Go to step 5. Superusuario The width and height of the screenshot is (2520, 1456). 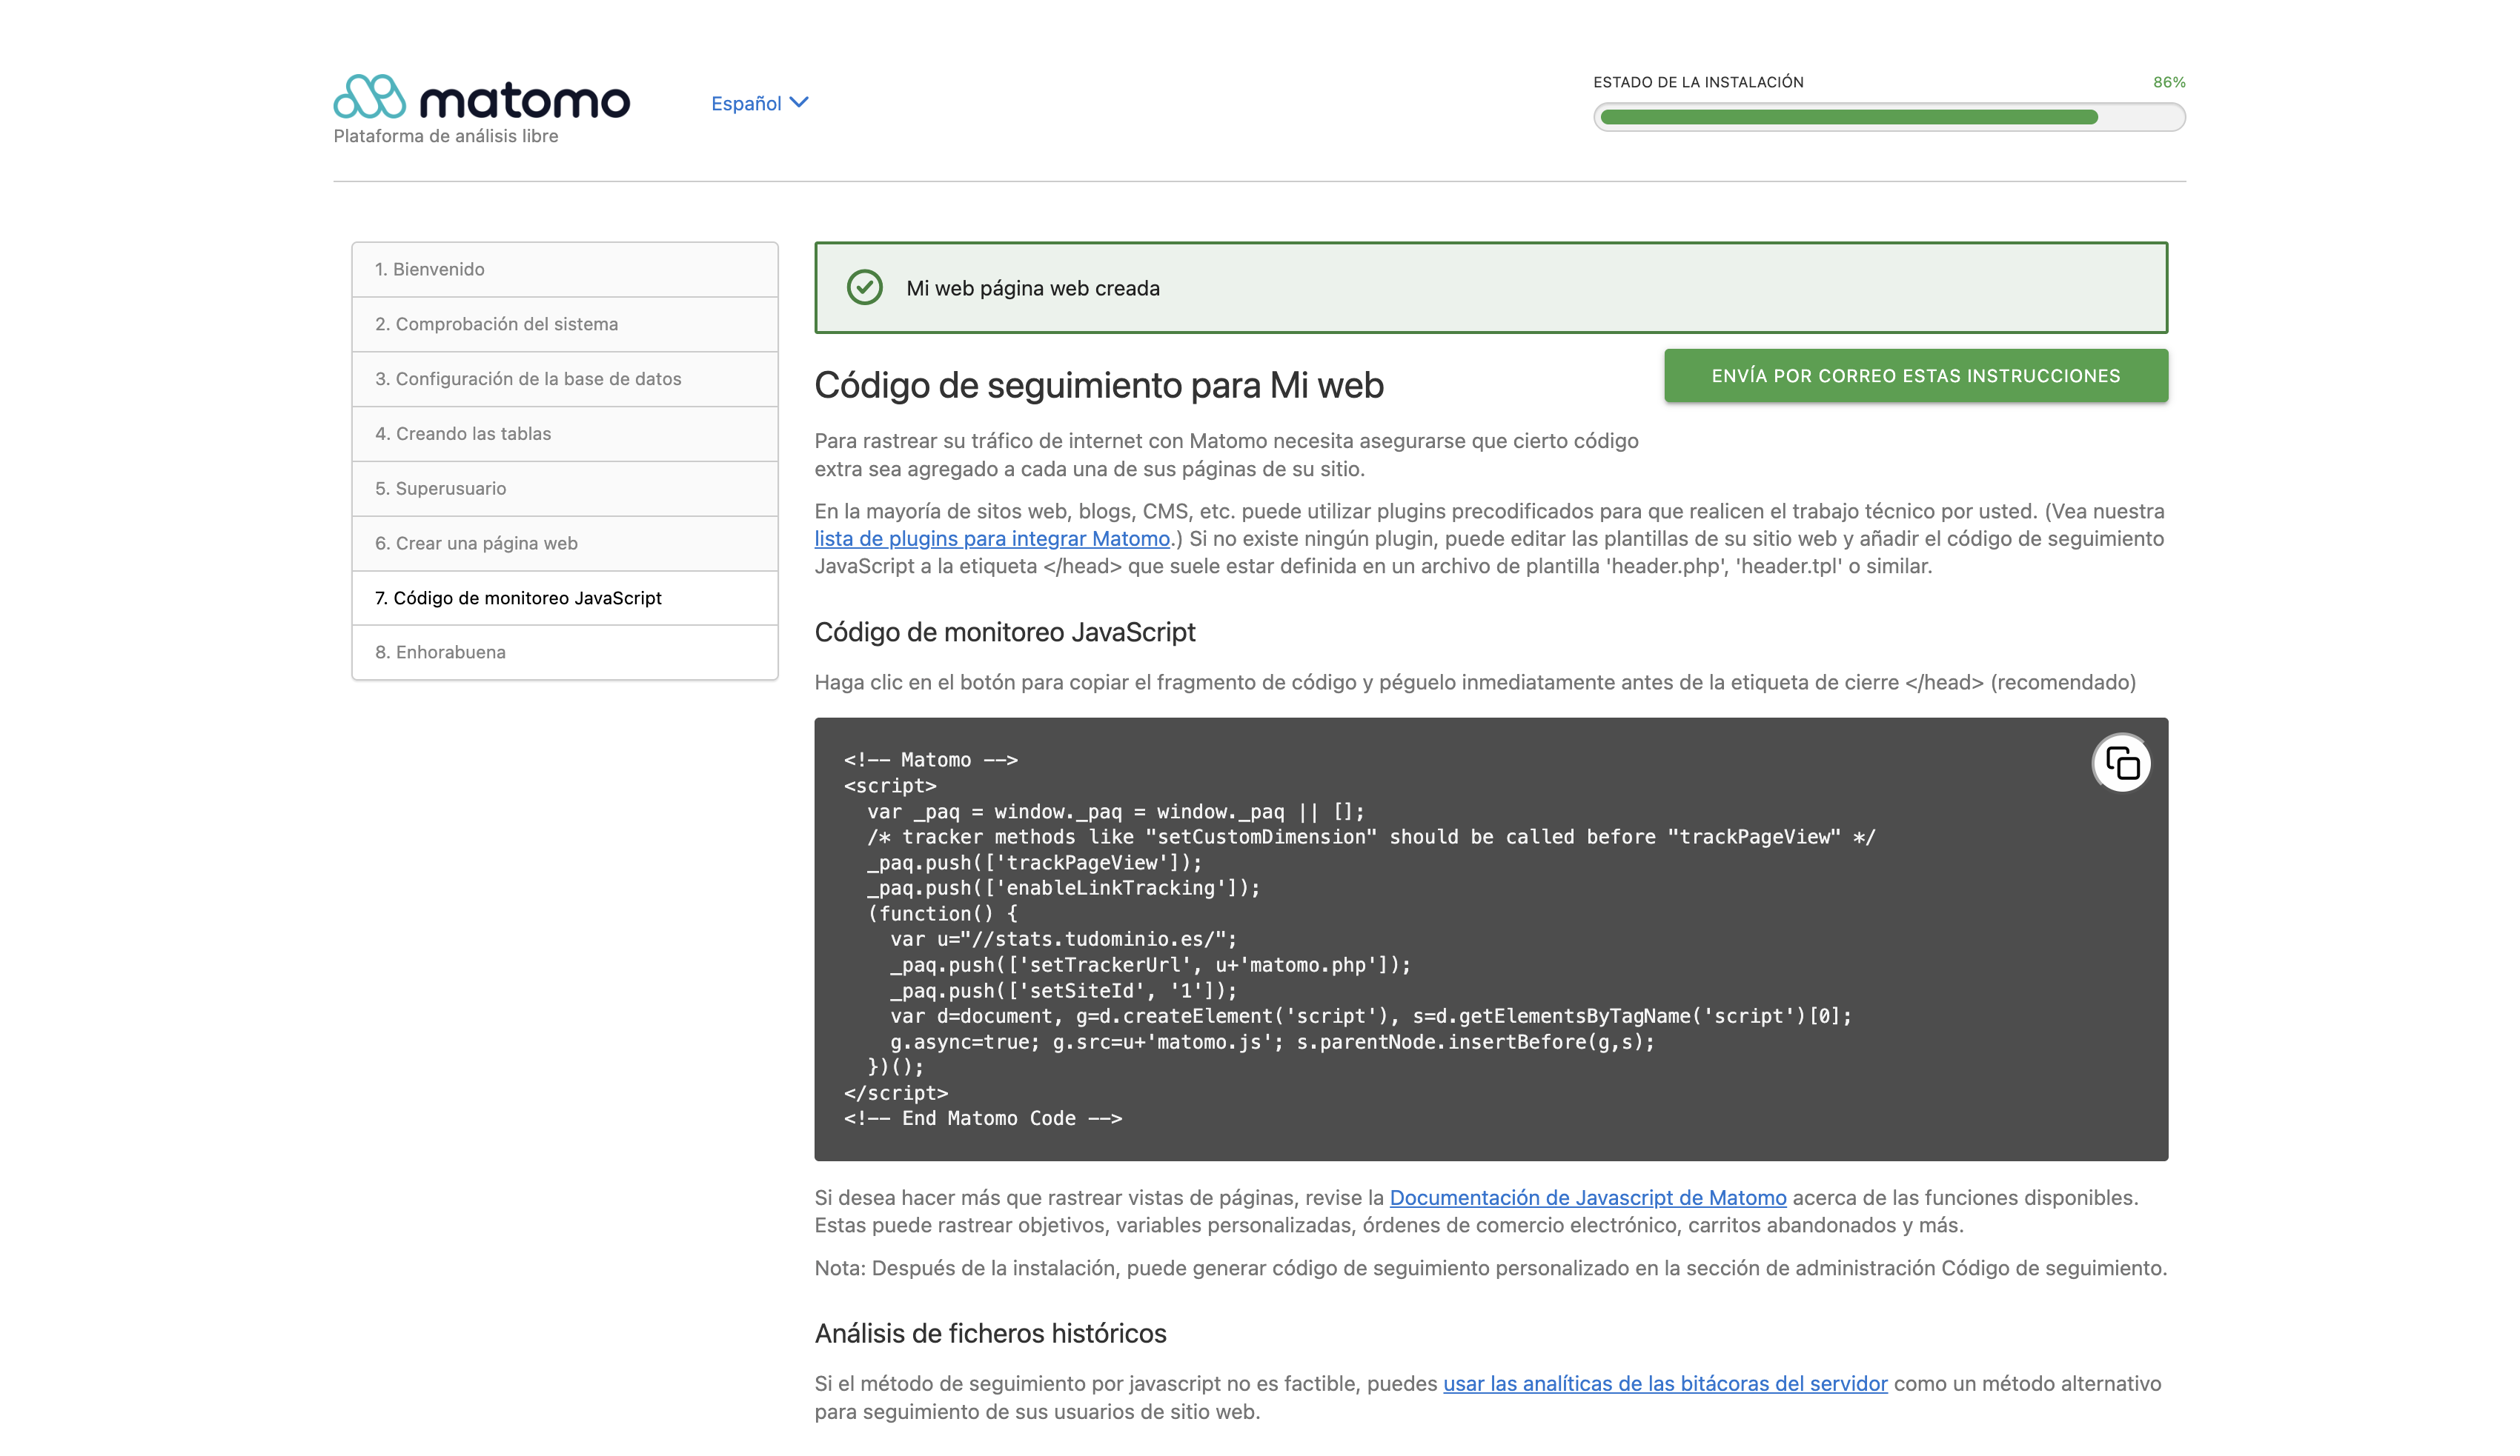[x=565, y=489]
